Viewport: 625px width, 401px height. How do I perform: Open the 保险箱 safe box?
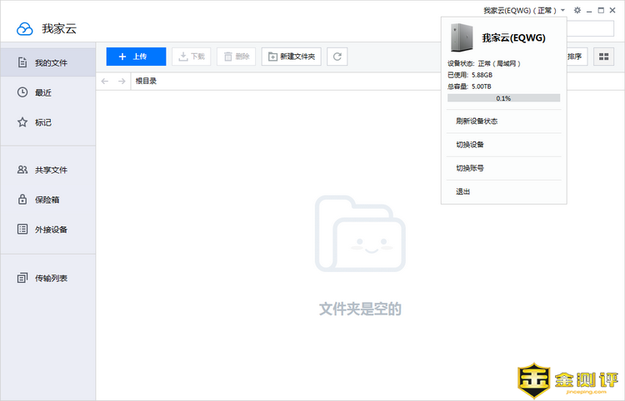click(x=48, y=200)
